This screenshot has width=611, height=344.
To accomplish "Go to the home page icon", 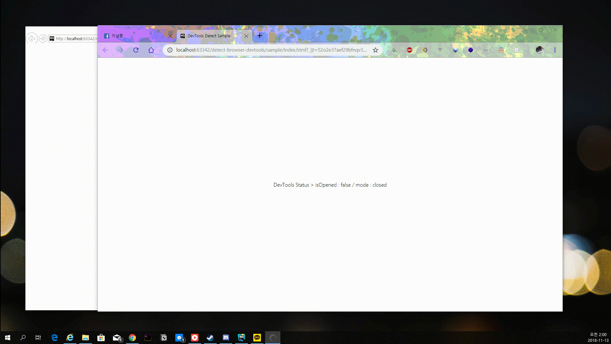I will 151,50.
